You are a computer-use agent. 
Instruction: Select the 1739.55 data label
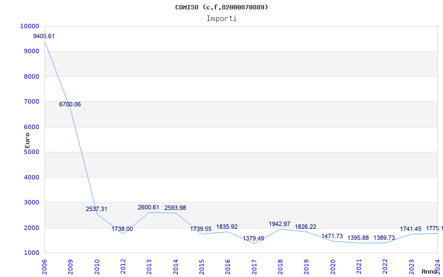200,229
